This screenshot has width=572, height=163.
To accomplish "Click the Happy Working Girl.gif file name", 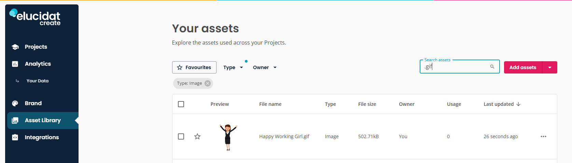I will (x=284, y=136).
